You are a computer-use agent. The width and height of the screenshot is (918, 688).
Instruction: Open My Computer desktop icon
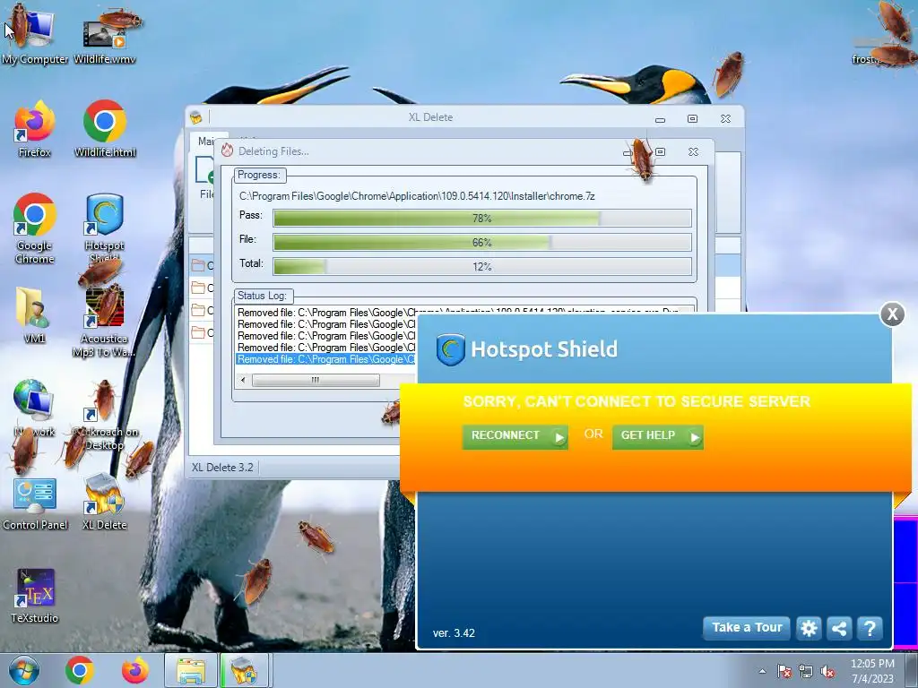[x=34, y=35]
